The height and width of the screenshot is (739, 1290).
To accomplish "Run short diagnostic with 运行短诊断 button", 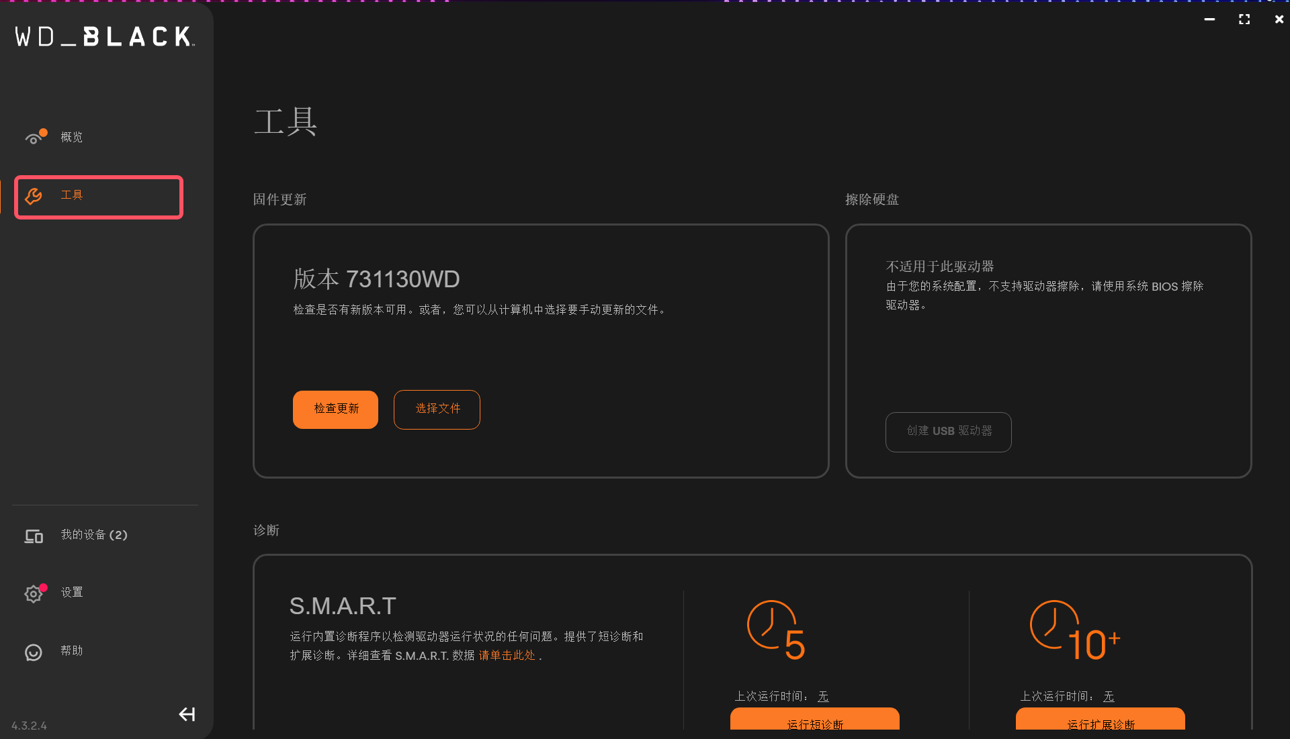I will (814, 720).
